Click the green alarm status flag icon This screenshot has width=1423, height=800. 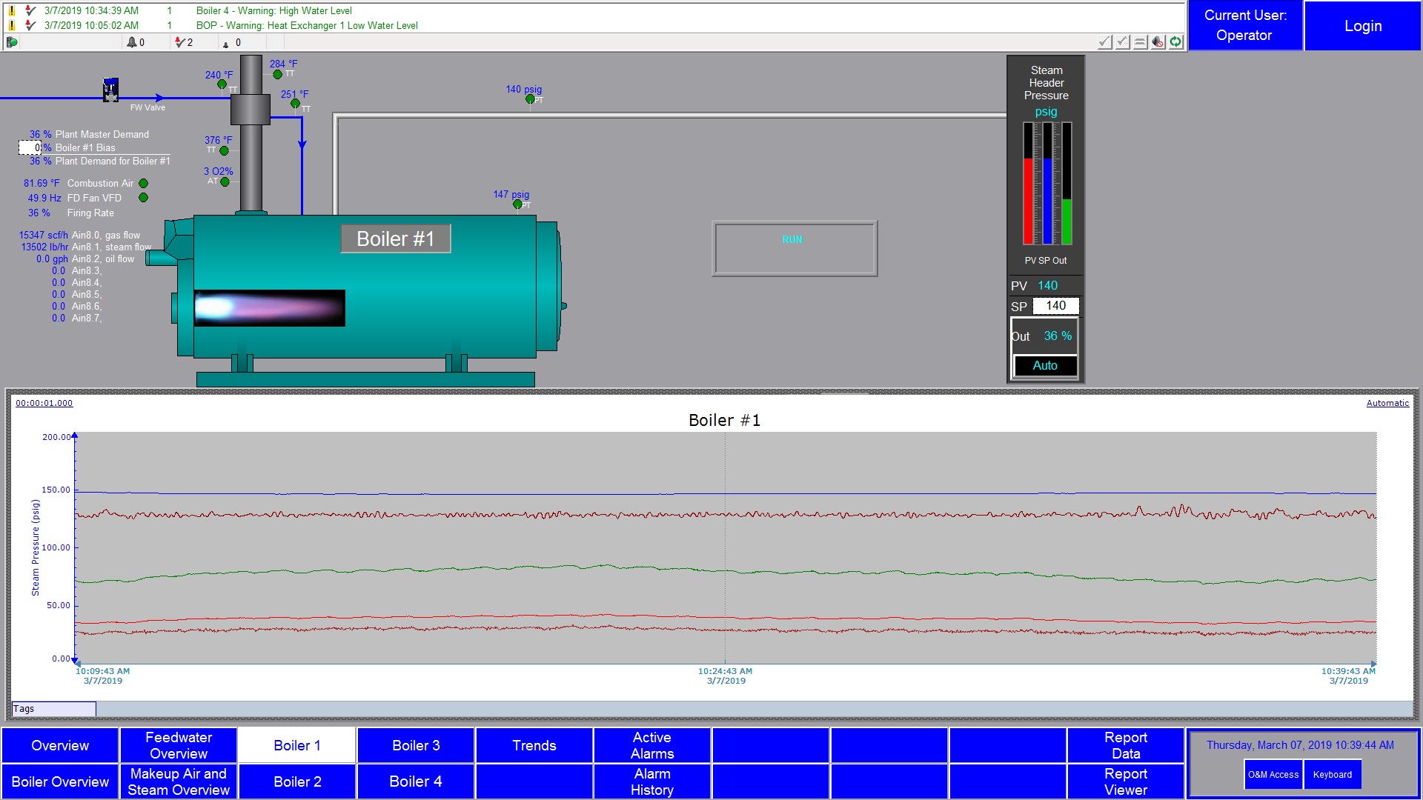(x=12, y=42)
